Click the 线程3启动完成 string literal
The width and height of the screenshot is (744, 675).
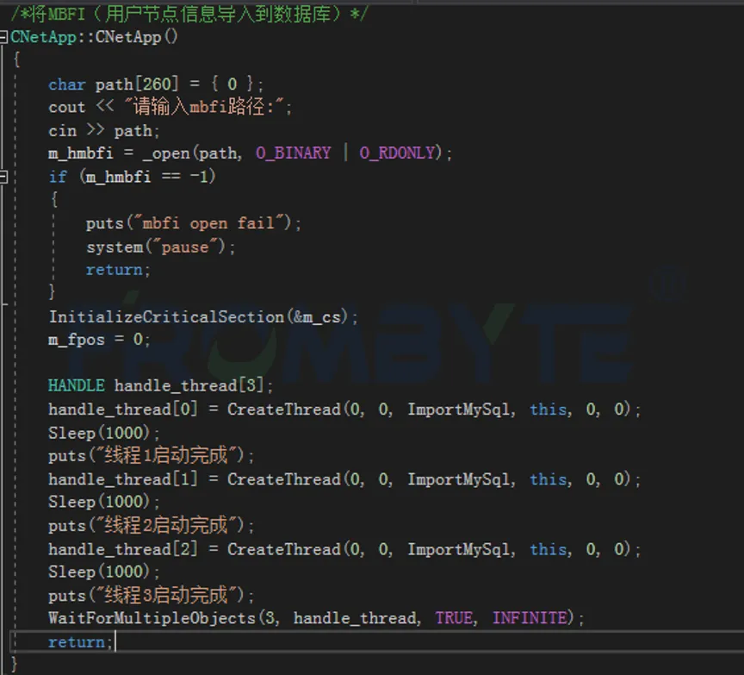[166, 595]
